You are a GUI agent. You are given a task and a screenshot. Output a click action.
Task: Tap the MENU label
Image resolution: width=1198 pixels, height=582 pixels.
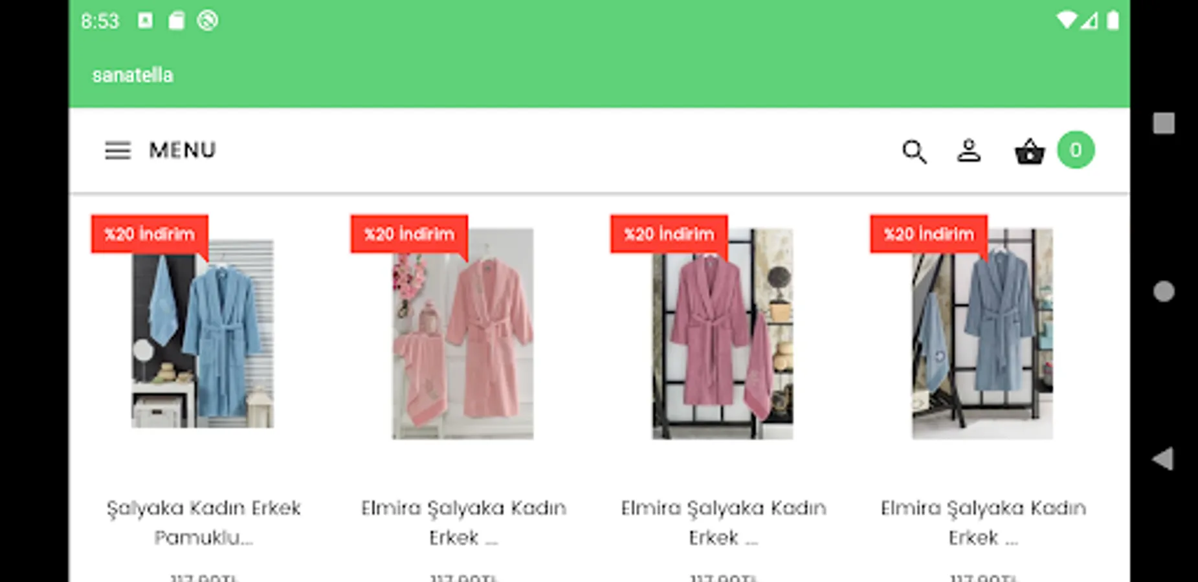tap(183, 150)
